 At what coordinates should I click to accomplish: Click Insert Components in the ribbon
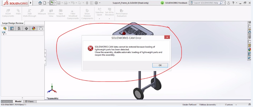pos(8,13)
